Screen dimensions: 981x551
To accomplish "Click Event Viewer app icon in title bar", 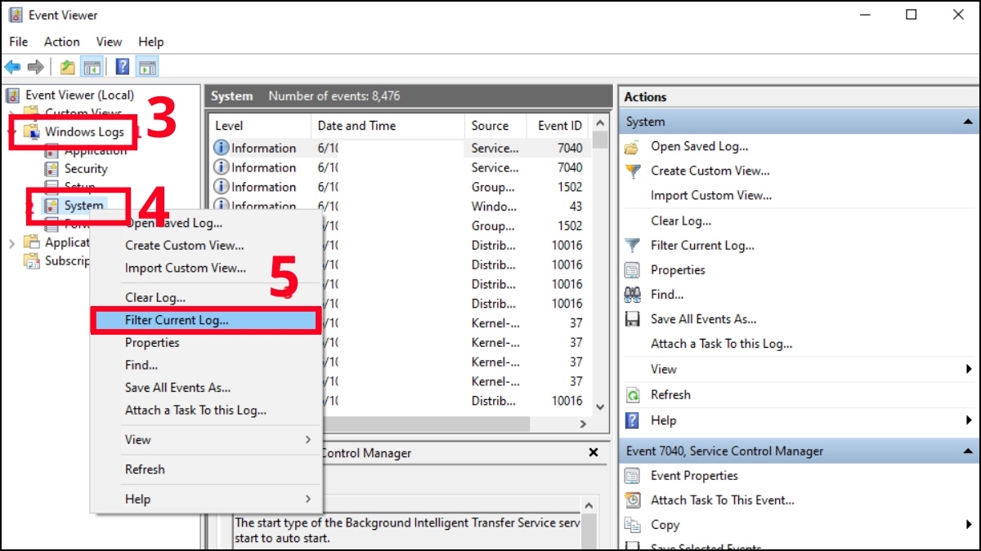I will [x=15, y=15].
